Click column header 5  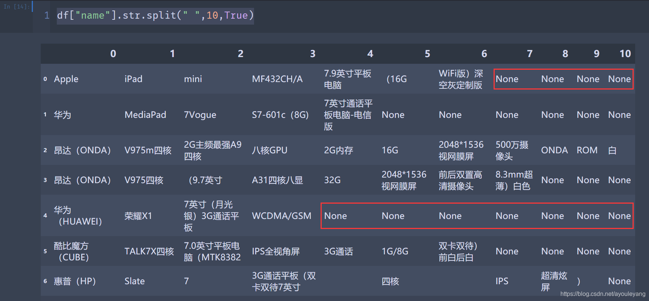coord(427,54)
